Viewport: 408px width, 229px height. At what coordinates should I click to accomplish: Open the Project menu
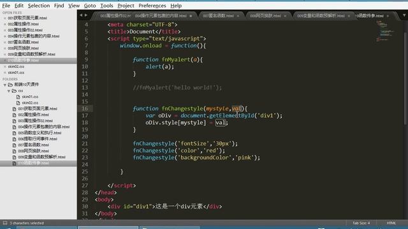point(126,6)
